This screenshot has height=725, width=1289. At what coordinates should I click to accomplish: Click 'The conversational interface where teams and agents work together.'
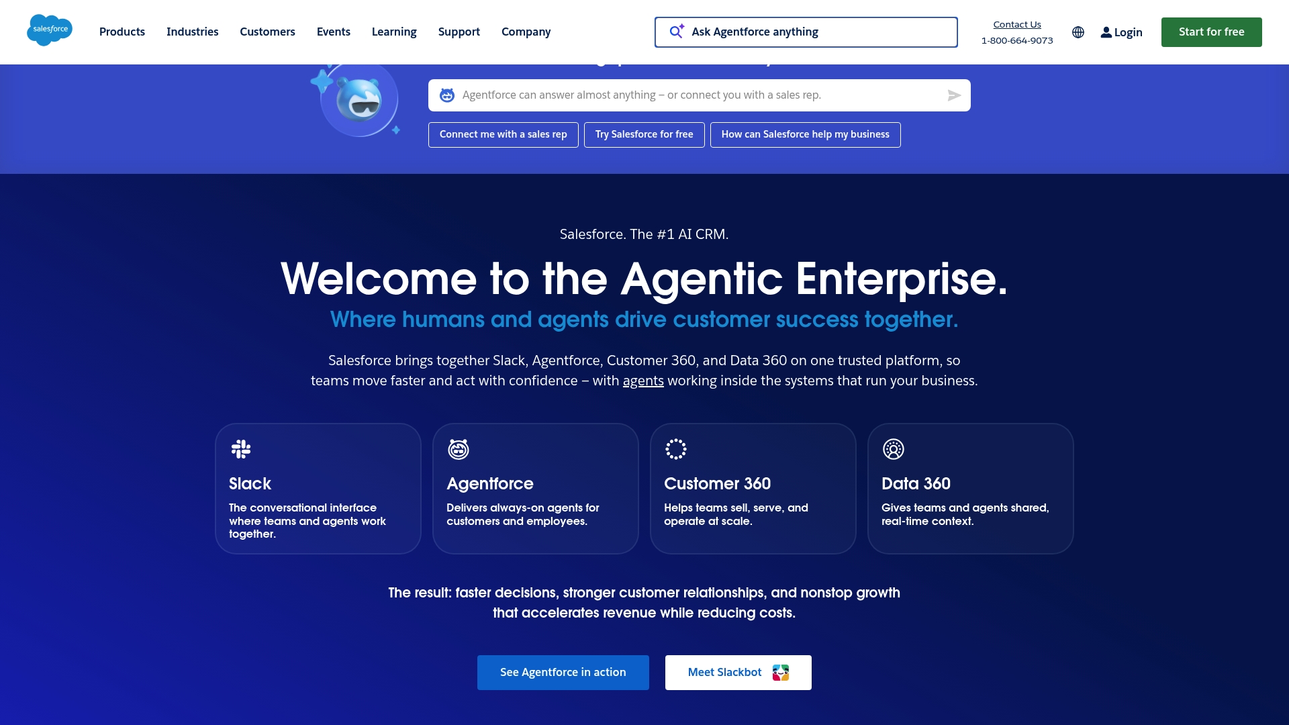pyautogui.click(x=307, y=521)
